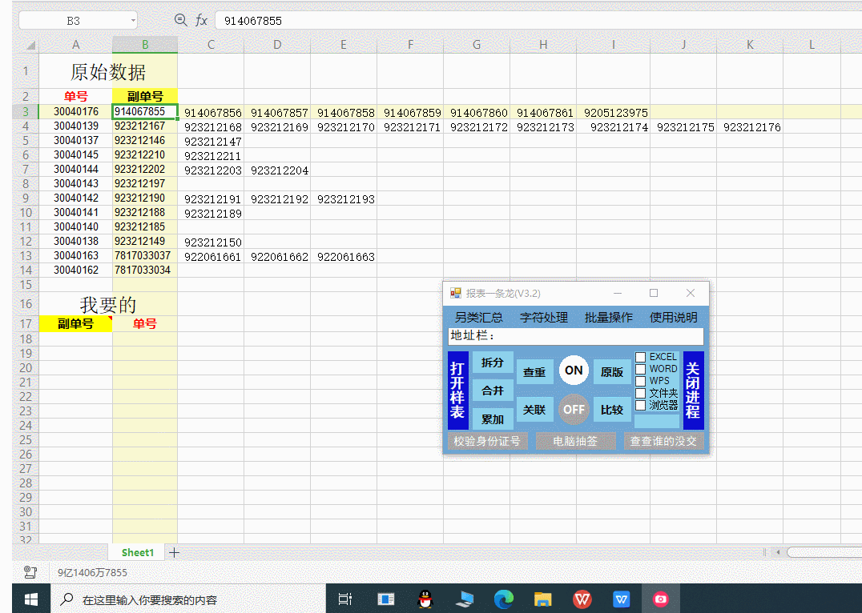Click the Name Box showing B3
The width and height of the screenshot is (862, 613).
pos(78,21)
